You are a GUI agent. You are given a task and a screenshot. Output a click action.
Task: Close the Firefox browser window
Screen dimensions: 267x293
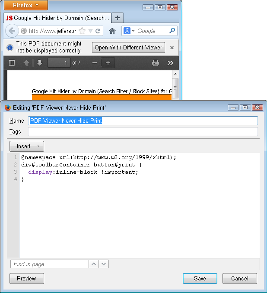[172, 7]
